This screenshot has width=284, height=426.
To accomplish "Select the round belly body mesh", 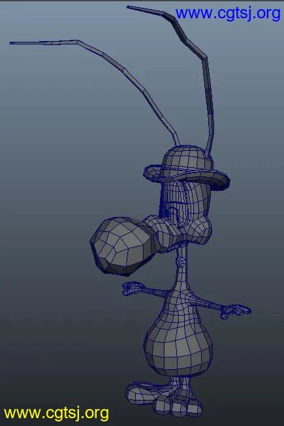I will (178, 347).
